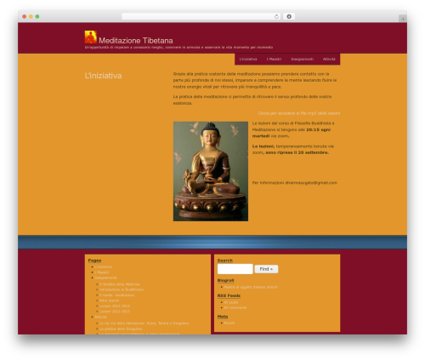Screen dimensions: 425x360
Task: Click the browser address bar
Action: [201, 16]
